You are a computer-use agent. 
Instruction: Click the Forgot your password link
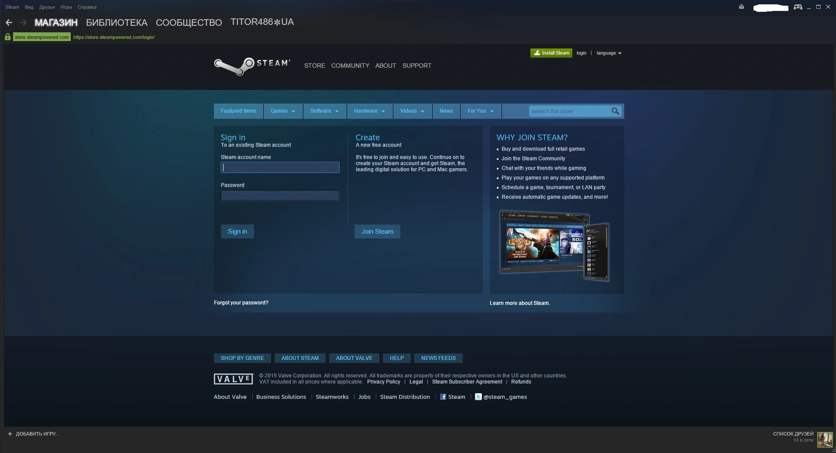pyautogui.click(x=241, y=303)
